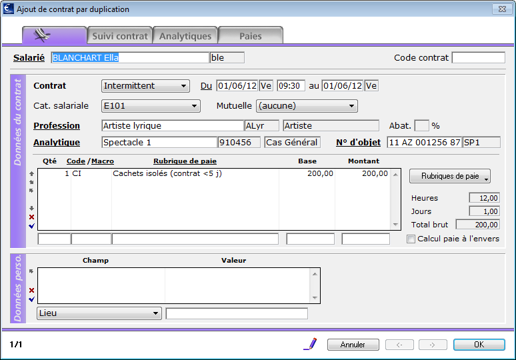Image resolution: width=516 pixels, height=360 pixels.
Task: Expand the Lieu field dropdown
Action: click(99, 313)
